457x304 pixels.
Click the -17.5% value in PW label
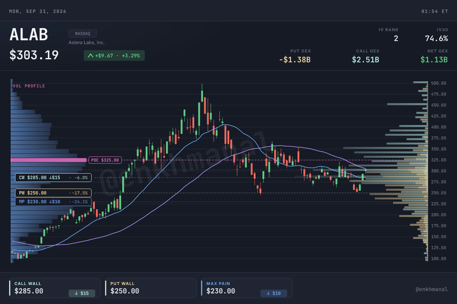pyautogui.click(x=80, y=193)
